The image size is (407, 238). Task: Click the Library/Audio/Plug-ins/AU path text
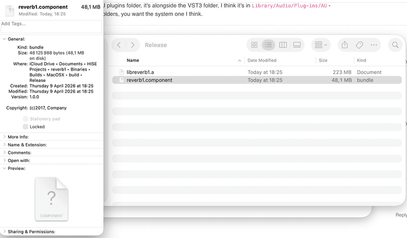[x=289, y=6]
